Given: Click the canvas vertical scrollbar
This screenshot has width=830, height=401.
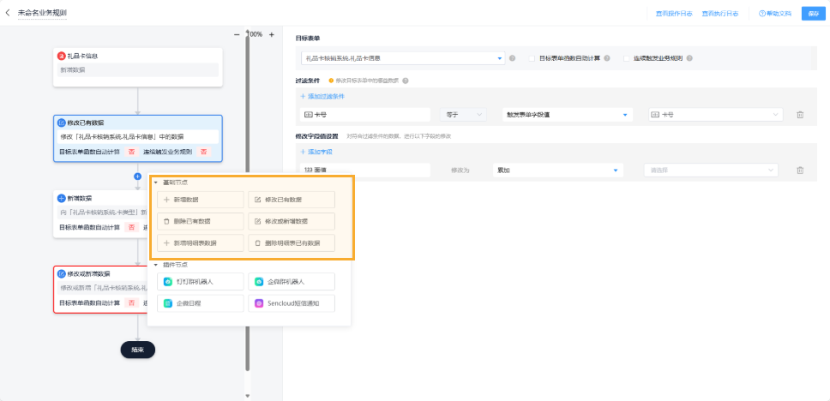Looking at the screenshot, I should [x=247, y=201].
